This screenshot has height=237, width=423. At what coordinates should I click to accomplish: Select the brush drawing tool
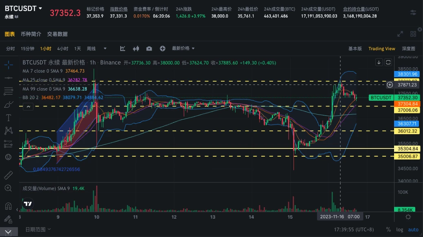tap(8, 105)
